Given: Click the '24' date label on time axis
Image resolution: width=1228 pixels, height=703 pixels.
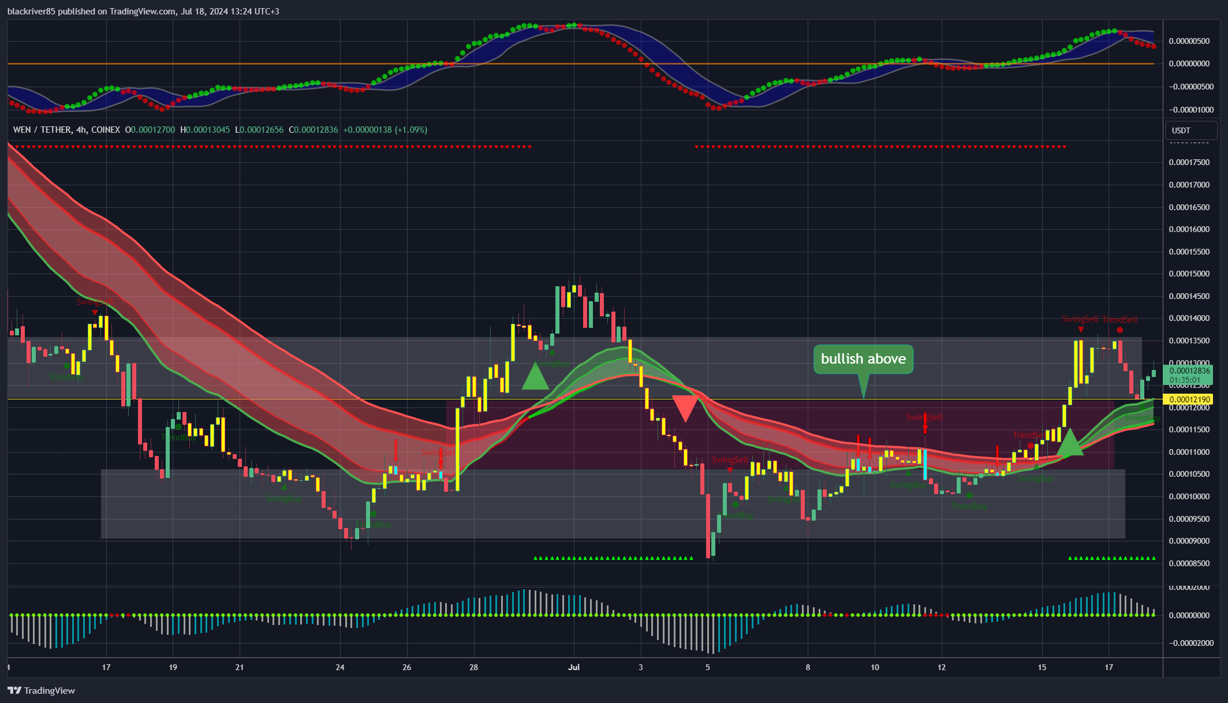Looking at the screenshot, I should click(x=340, y=667).
